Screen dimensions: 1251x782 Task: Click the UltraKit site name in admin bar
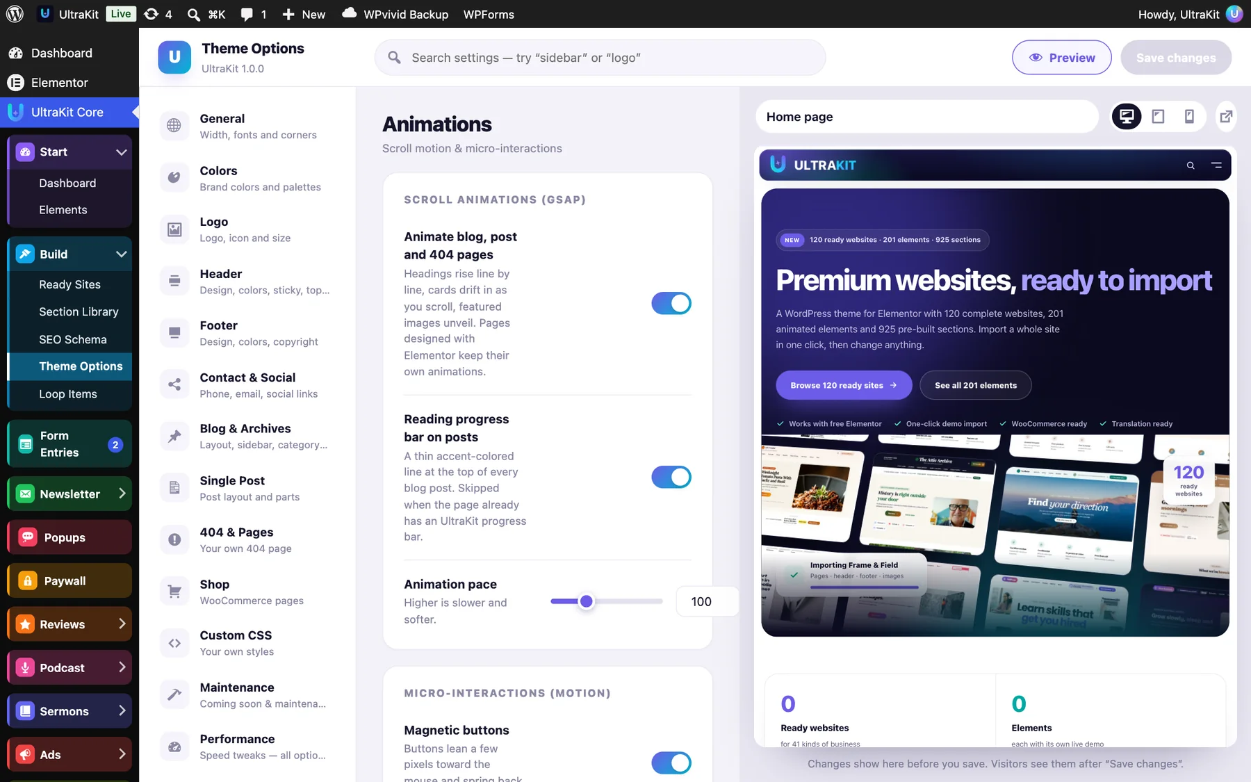(68, 14)
